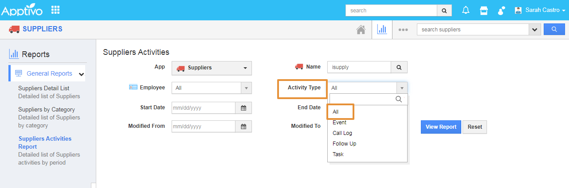This screenshot has height=188, width=569.
Task: Collapse the General Reports section
Action: tap(81, 74)
